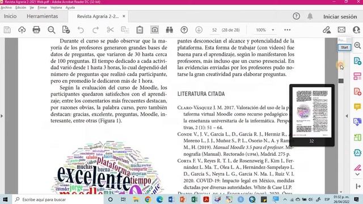Open advanced search binoculars icon
The height and width of the screenshot is (204, 363).
(x=169, y=30)
